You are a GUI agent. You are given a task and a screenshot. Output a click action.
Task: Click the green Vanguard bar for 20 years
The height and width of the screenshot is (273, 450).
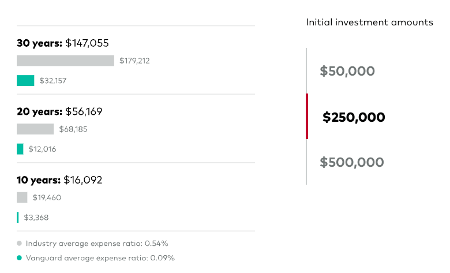click(20, 149)
